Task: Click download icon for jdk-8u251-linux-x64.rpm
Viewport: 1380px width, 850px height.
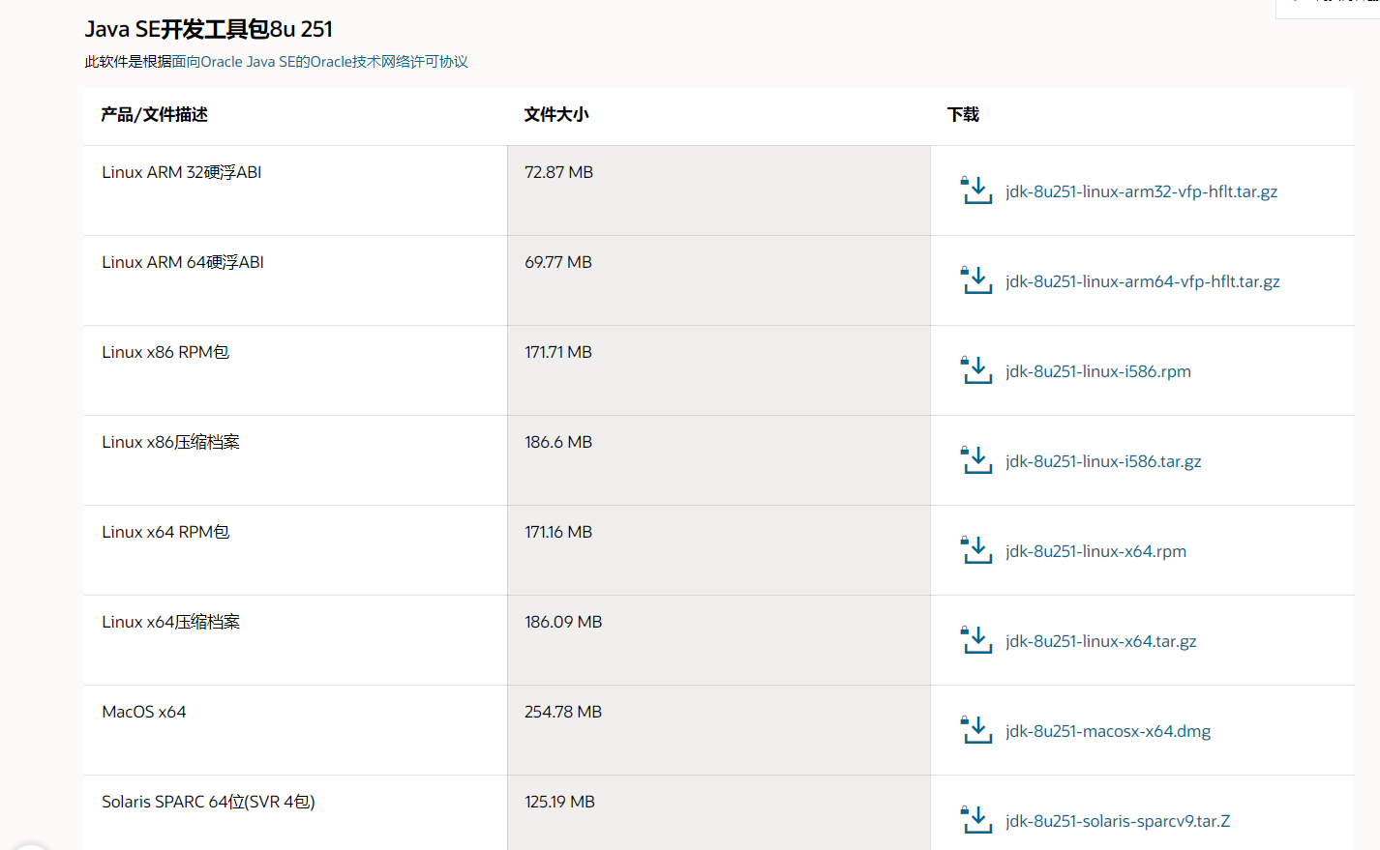Action: point(976,550)
